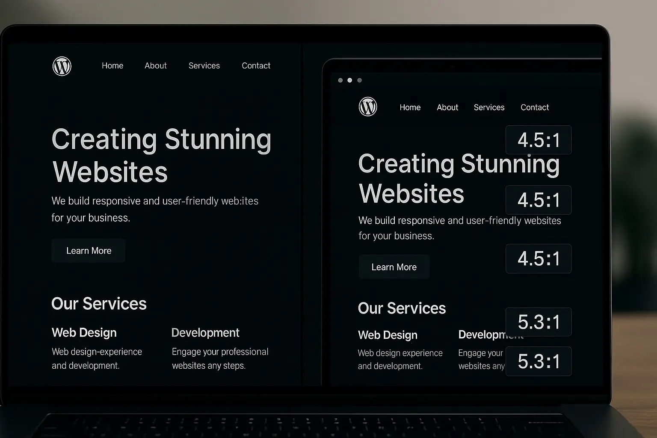Click the WordPress logo on the left page

tap(62, 66)
